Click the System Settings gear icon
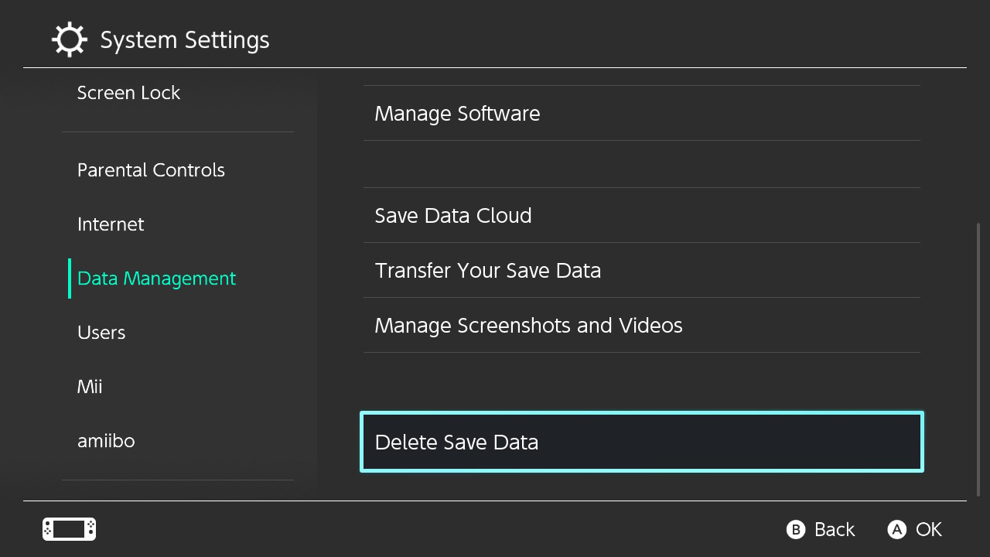 coord(69,39)
